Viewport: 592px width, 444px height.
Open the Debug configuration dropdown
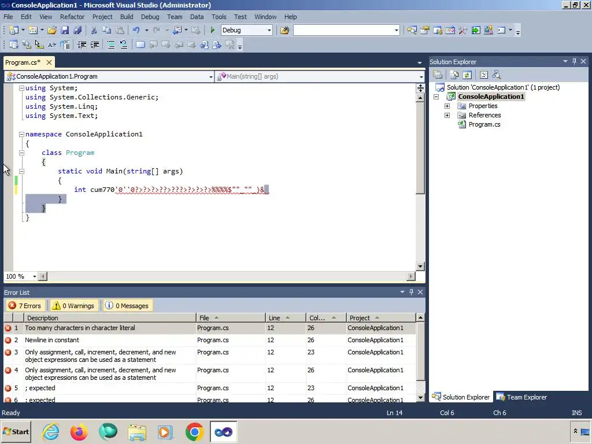[269, 30]
